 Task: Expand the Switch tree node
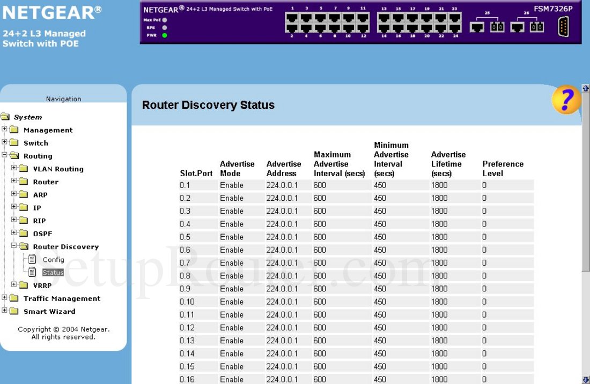pyautogui.click(x=4, y=141)
